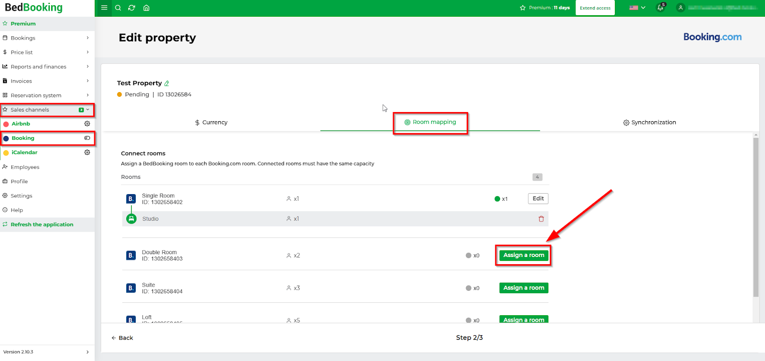Click Refresh the application
765x361 pixels.
point(47,225)
